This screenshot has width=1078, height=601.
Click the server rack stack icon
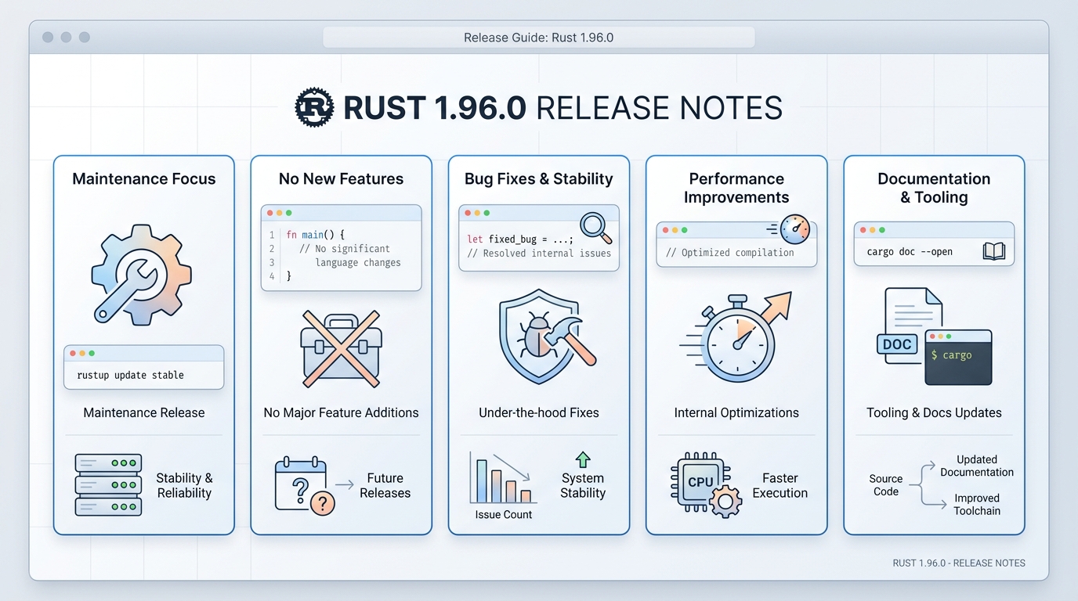pos(108,484)
